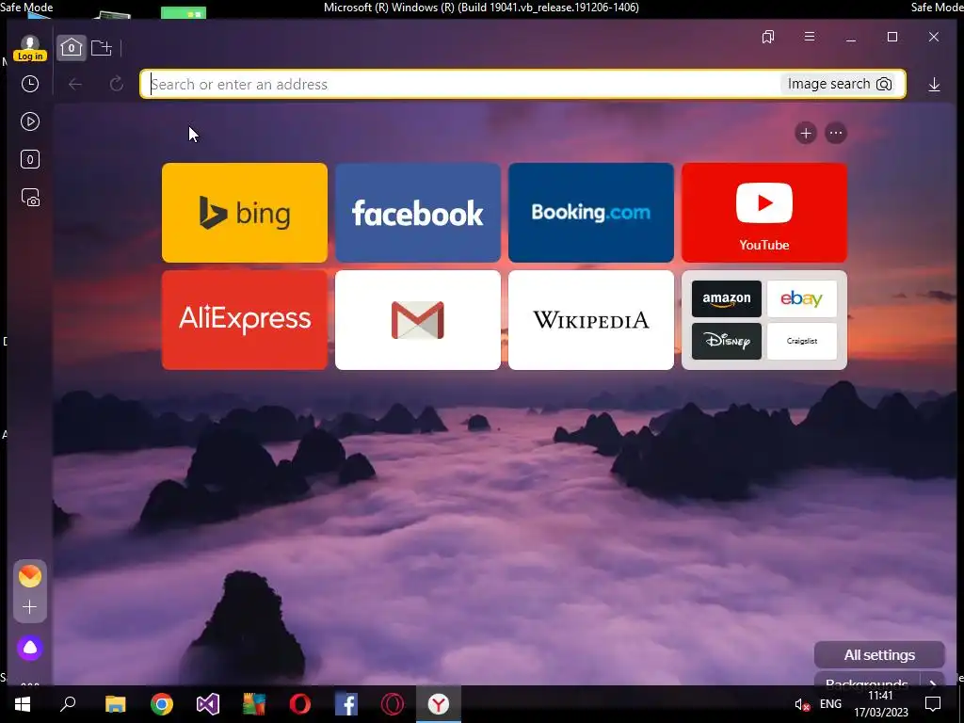
Task: Launch Google Chrome from the taskbar
Action: coord(162,704)
